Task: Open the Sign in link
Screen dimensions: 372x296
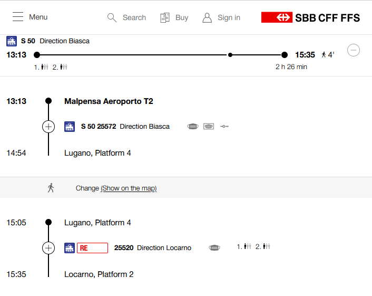Action: tap(229, 17)
